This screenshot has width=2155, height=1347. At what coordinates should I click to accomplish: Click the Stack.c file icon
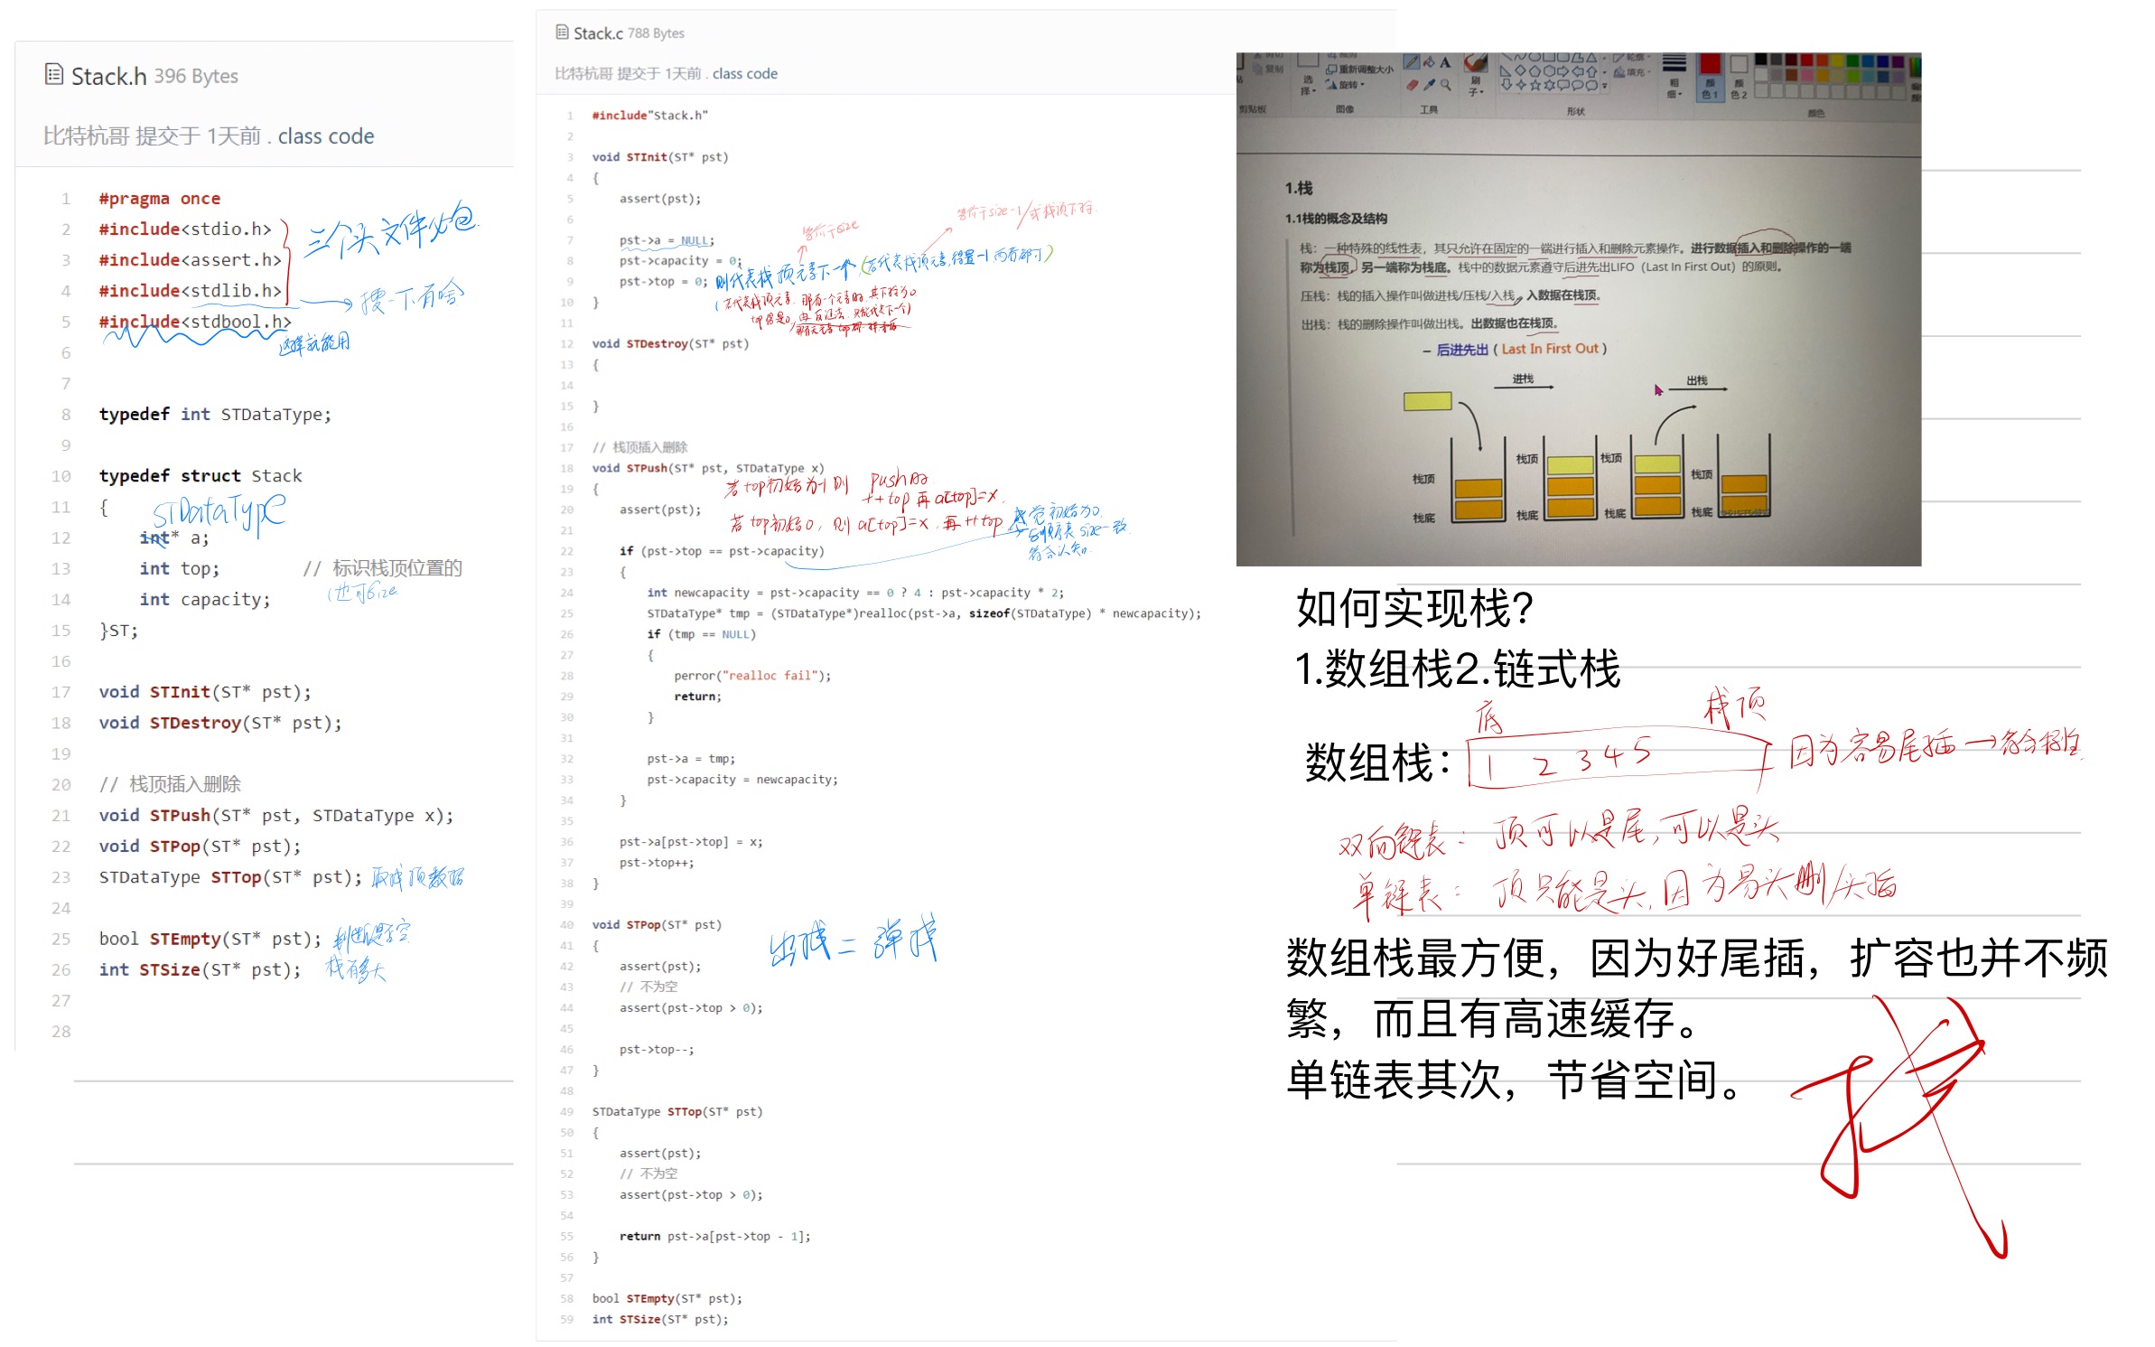tap(562, 32)
